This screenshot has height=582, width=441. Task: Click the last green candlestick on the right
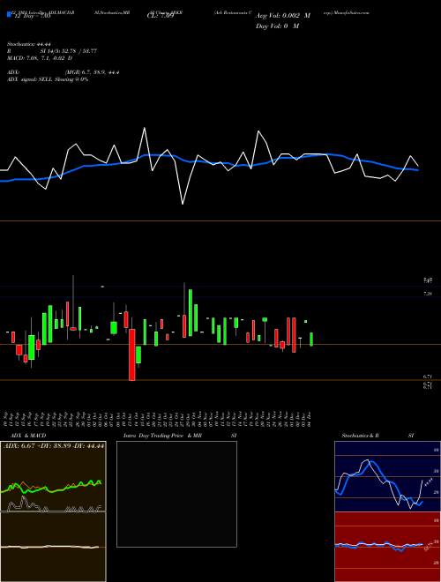click(x=311, y=339)
